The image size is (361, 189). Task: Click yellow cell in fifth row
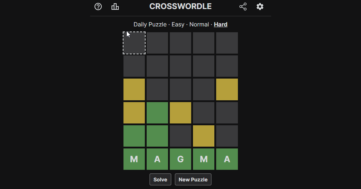203,136
